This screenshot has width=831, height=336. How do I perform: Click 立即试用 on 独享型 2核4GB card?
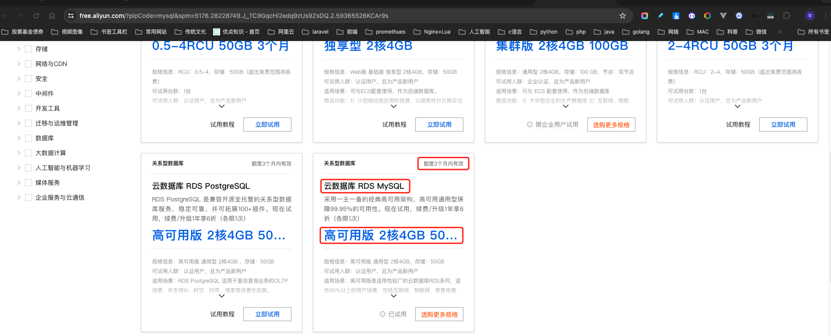pos(439,125)
